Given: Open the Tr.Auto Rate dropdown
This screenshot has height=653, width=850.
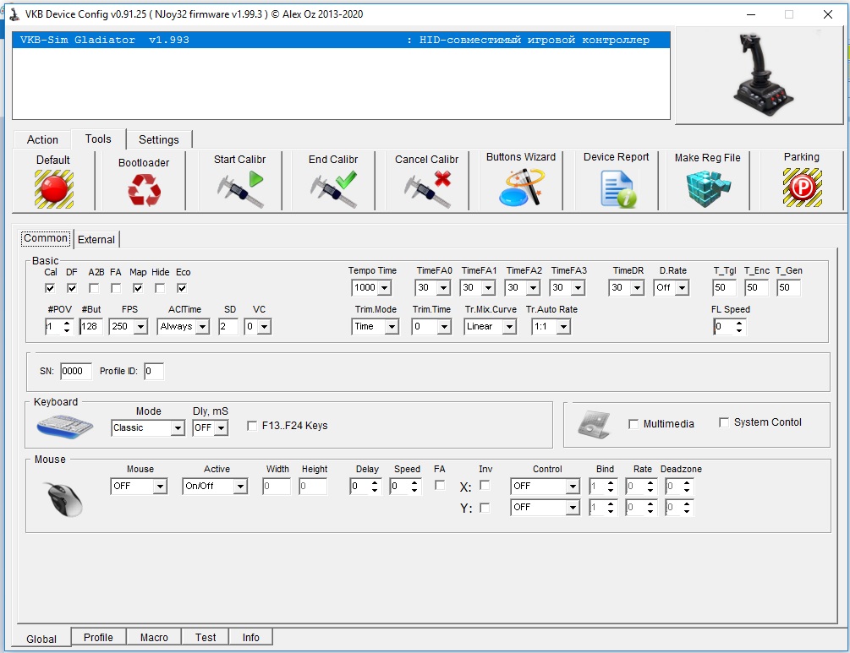Looking at the screenshot, I should 564,326.
